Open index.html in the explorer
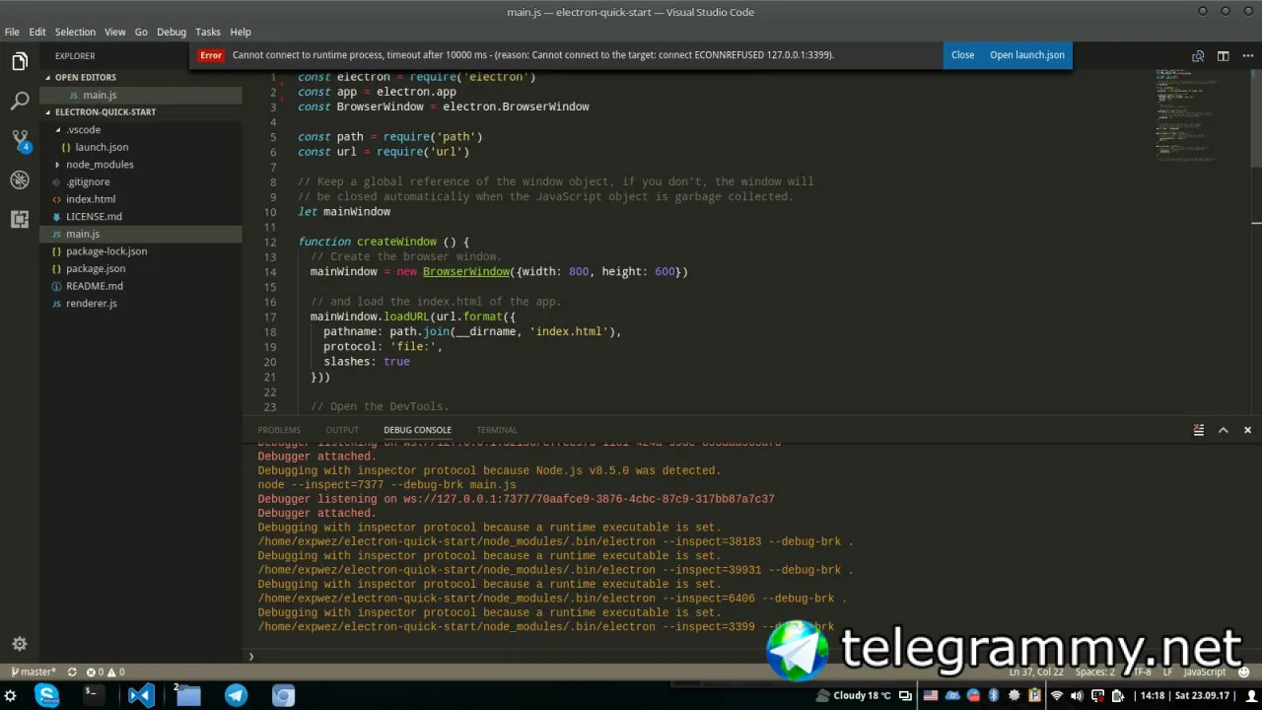Image resolution: width=1262 pixels, height=710 pixels. (91, 199)
